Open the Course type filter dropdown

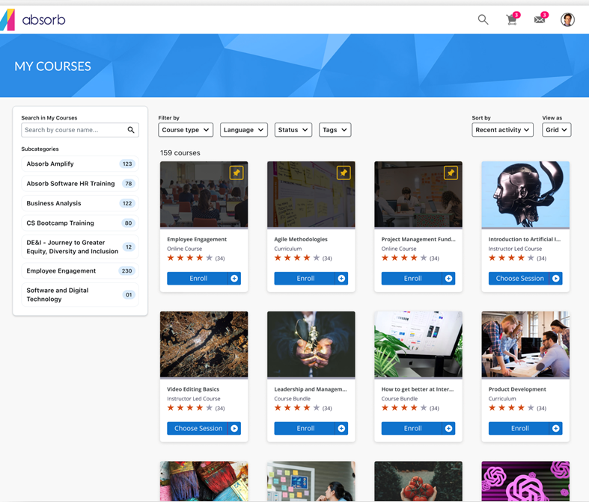(186, 130)
